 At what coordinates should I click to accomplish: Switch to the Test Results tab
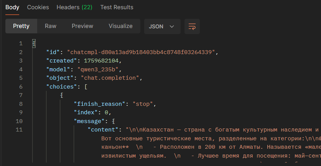117,7
